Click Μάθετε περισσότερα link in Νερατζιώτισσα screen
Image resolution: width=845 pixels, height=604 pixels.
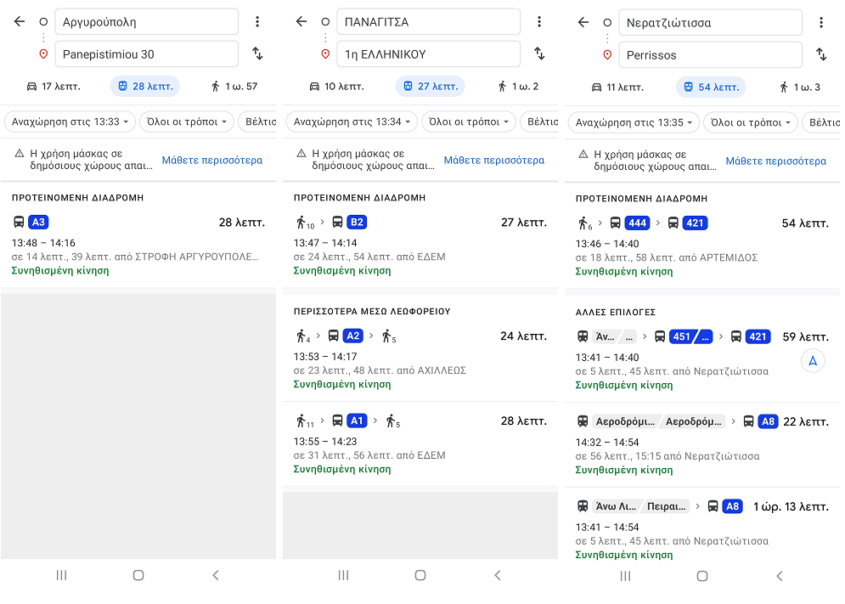coord(775,161)
